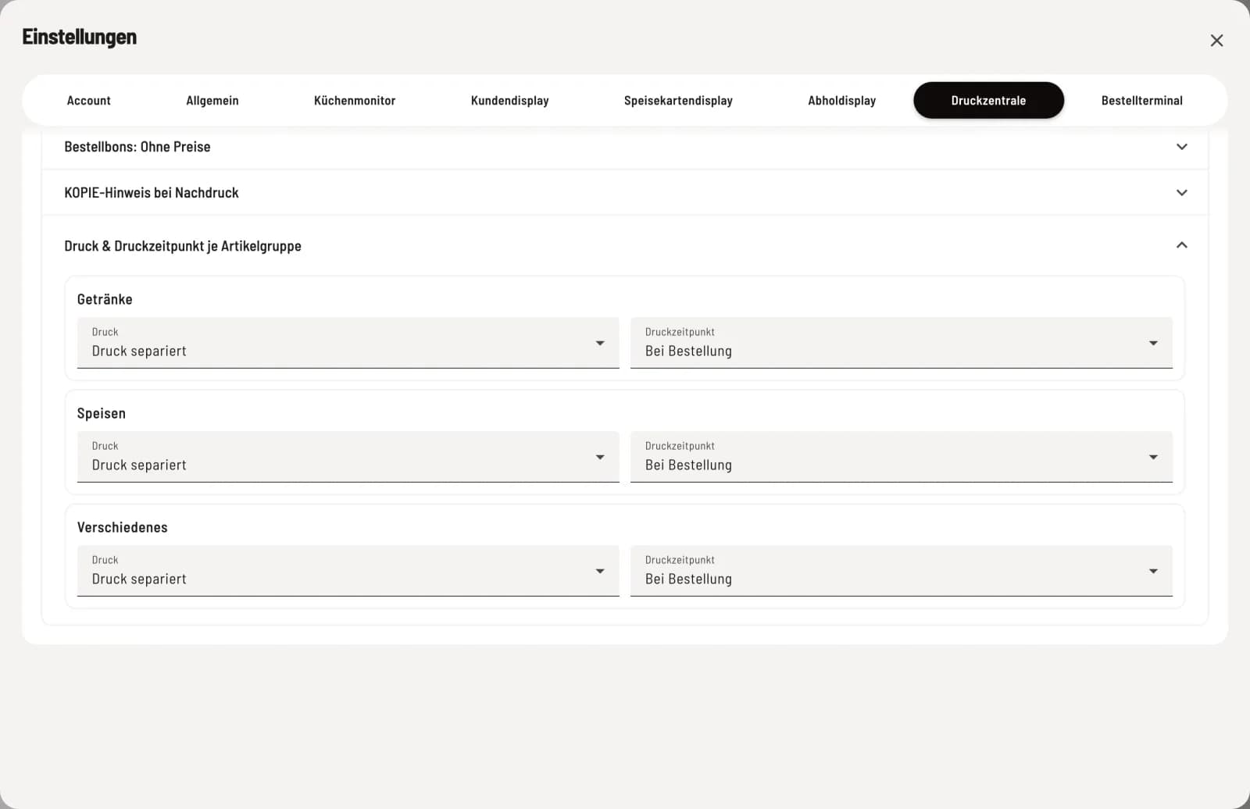Collapse Druck & Druckzeitpunkt je Artikelgruppe chevron
This screenshot has width=1250, height=809.
coord(1181,245)
